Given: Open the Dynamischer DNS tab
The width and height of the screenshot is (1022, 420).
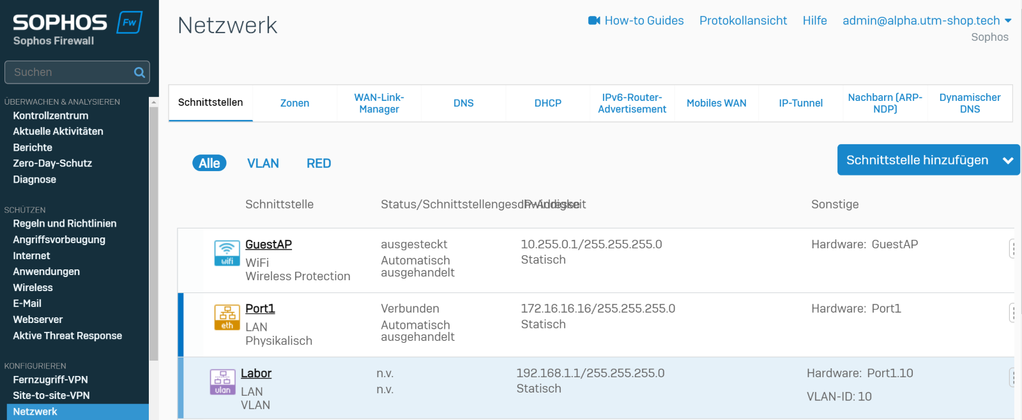Looking at the screenshot, I should click(970, 103).
